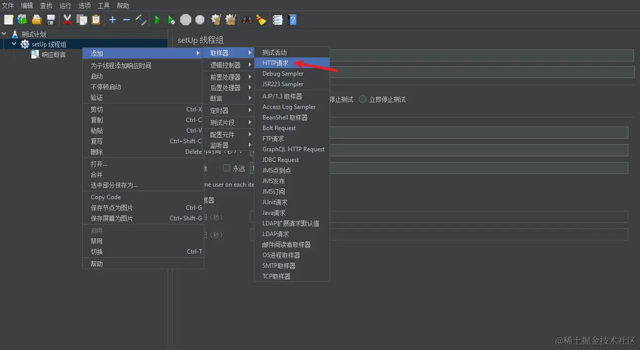The image size is (640, 350).
Task: Collapse the 测试计划 tree node arrow
Action: click(5, 34)
